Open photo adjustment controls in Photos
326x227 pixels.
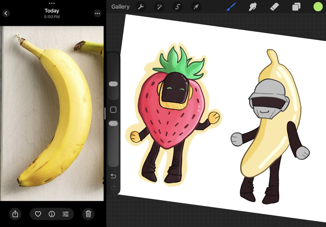point(66,214)
